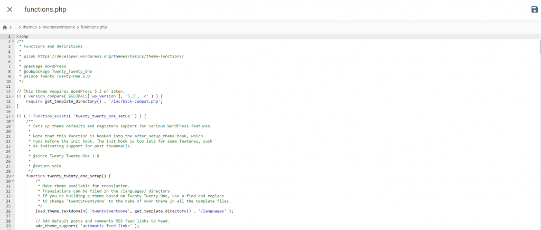
Task: Click line number 36 in the gutter
Action: point(8,211)
